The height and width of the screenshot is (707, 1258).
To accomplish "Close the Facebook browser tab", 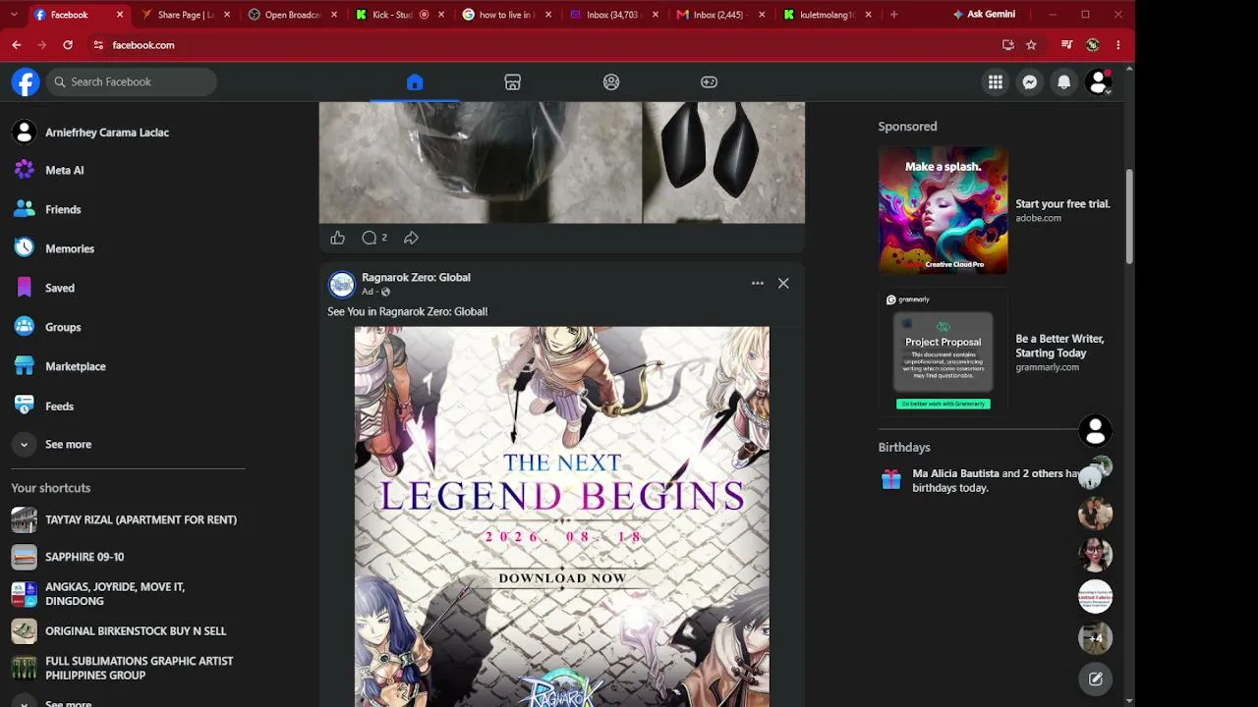I will pyautogui.click(x=120, y=15).
